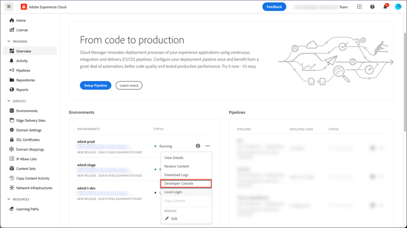Click the blue Feedback button
407x228 pixels.
click(274, 7)
